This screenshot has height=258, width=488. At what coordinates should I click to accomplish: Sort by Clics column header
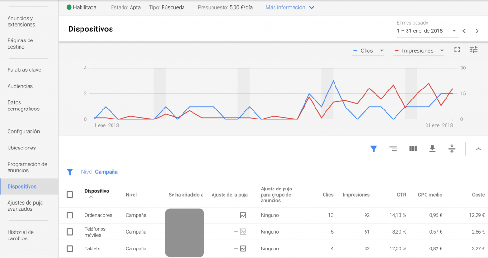click(328, 195)
